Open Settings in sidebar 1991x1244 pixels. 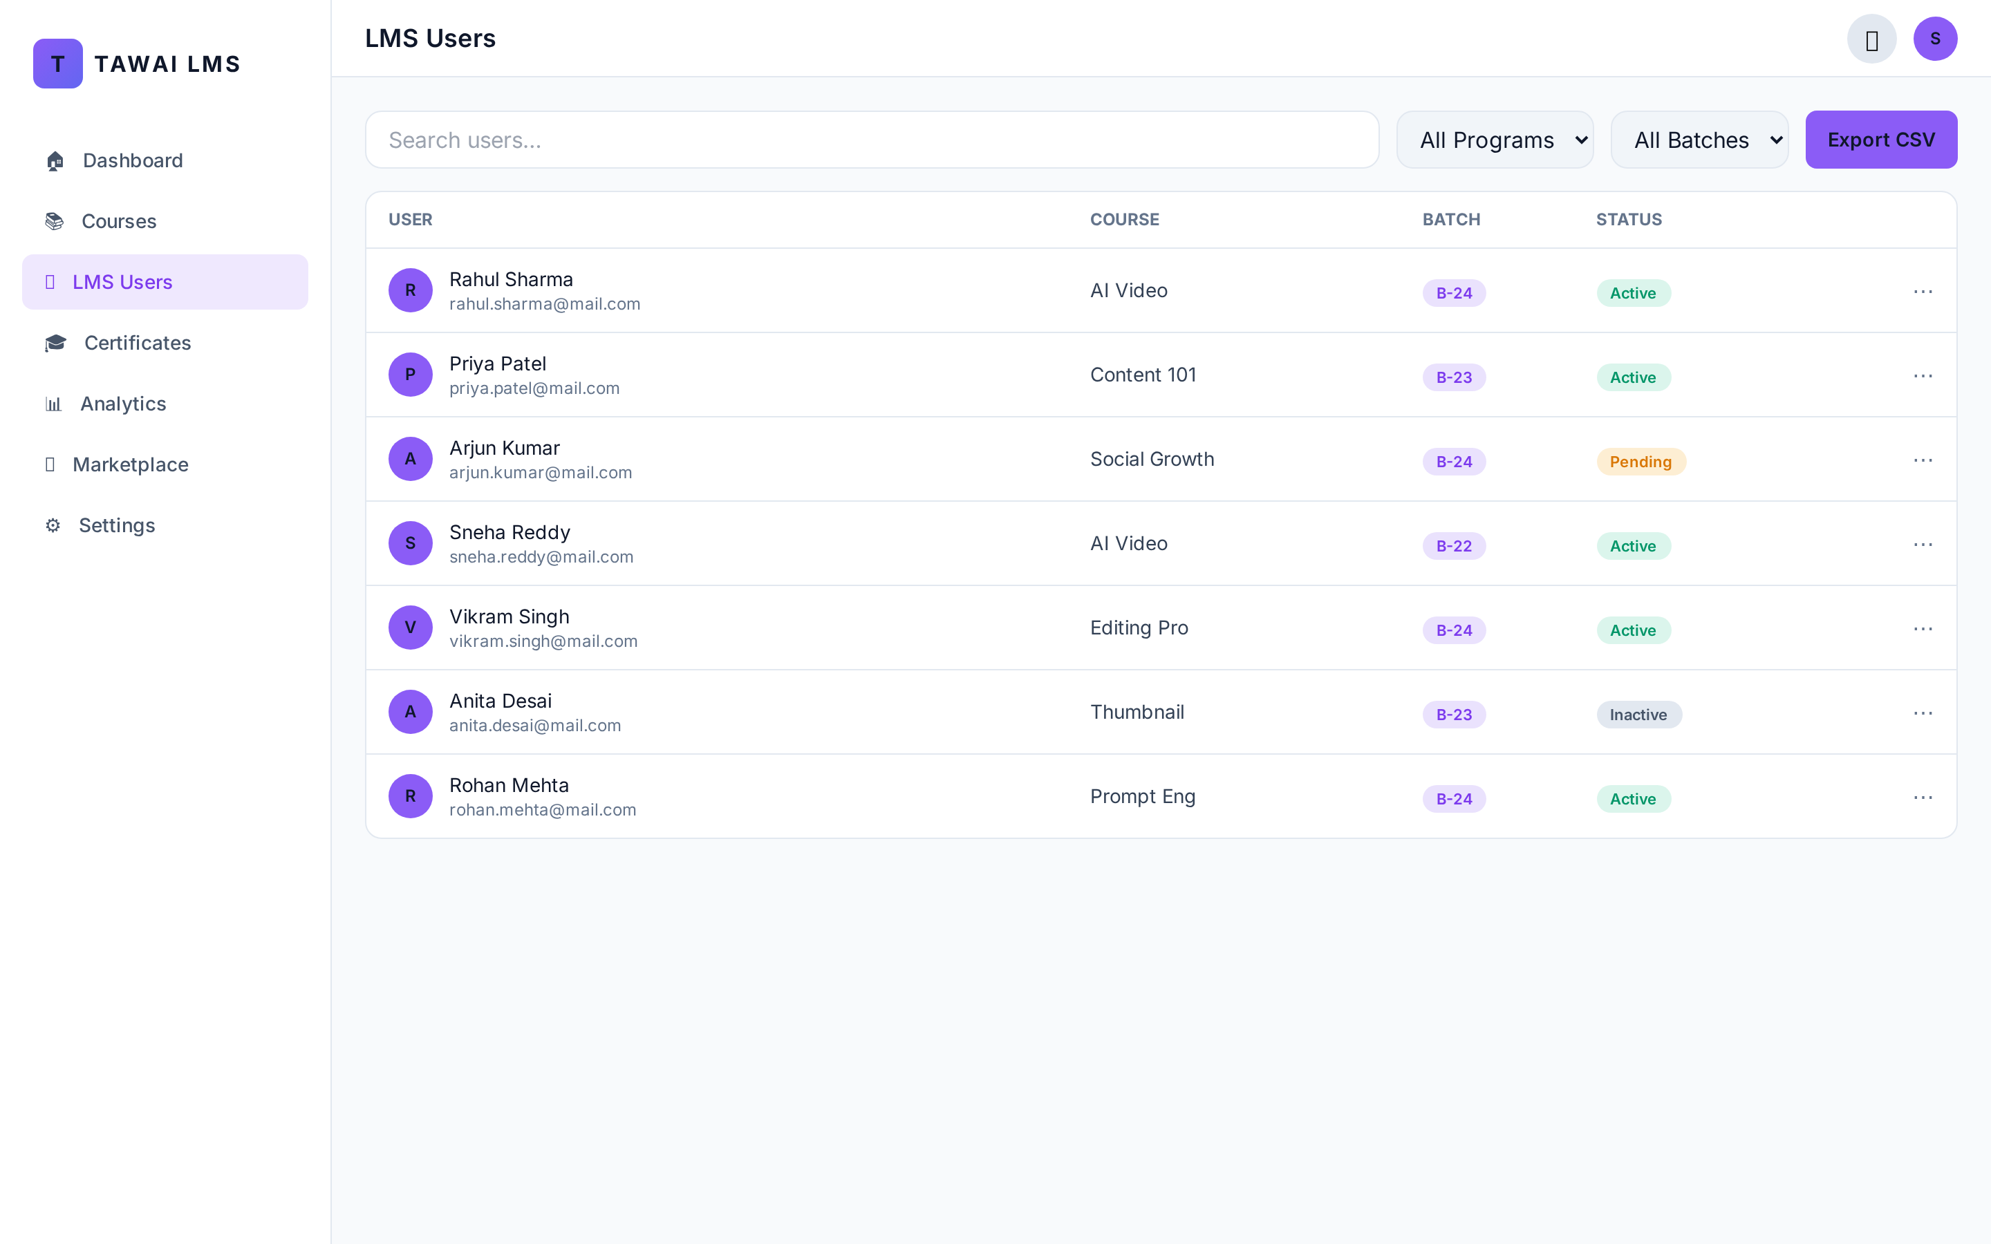point(165,526)
